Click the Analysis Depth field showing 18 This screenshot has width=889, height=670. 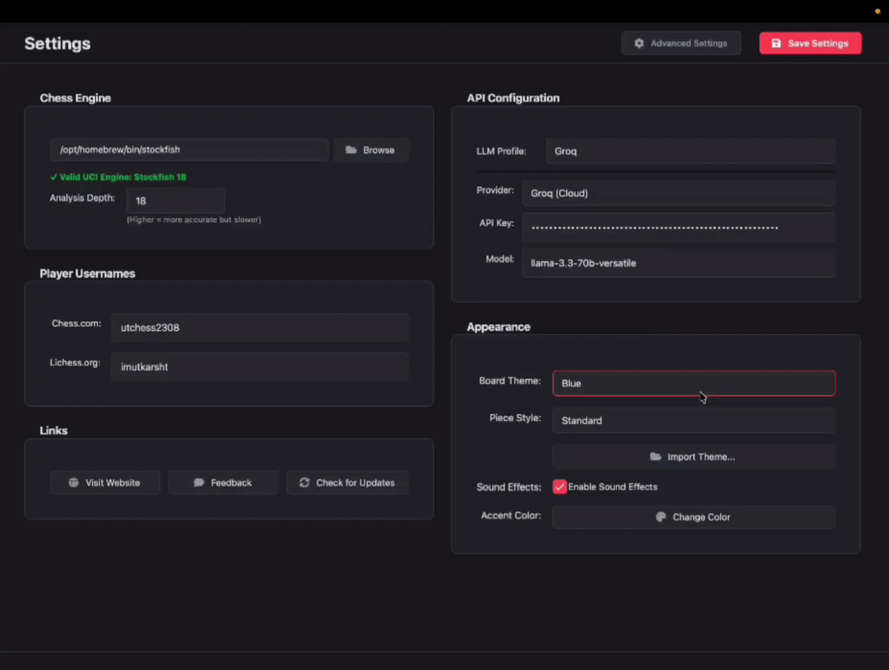pyautogui.click(x=176, y=201)
